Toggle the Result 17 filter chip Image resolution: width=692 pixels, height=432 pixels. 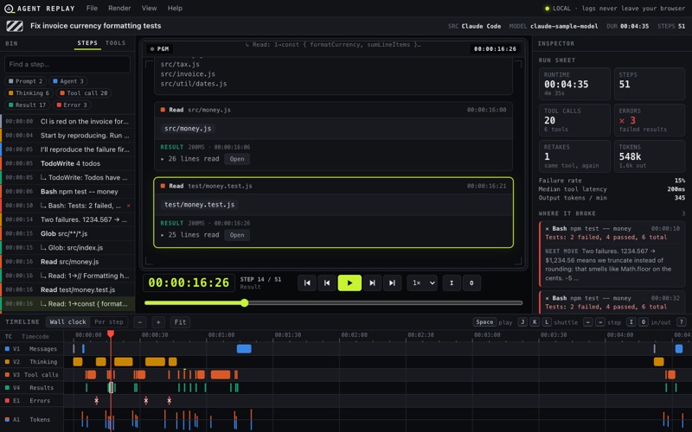(28, 105)
